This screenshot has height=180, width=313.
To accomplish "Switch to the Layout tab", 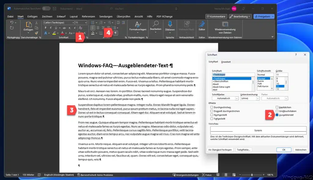I will tap(74, 17).
